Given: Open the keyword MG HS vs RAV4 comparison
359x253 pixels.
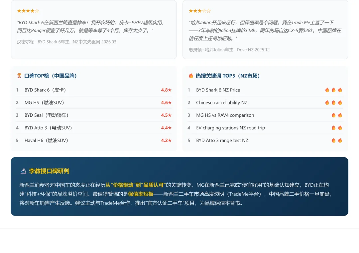Looking at the screenshot, I should point(225,115).
